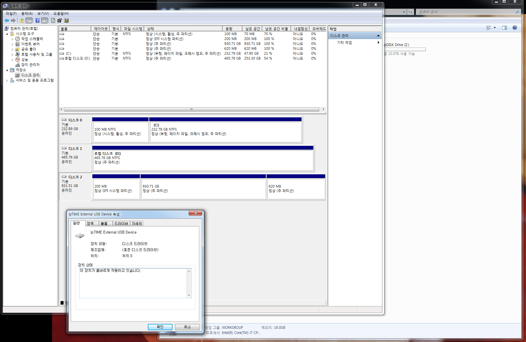Click the disk settings icon after Properties
This screenshot has height=342, width=526.
pyautogui.click(x=66, y=20)
